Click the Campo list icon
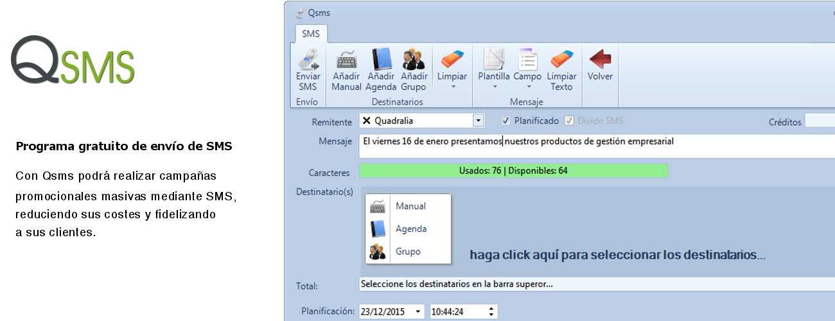Image resolution: width=835 pixels, height=321 pixels. (527, 59)
